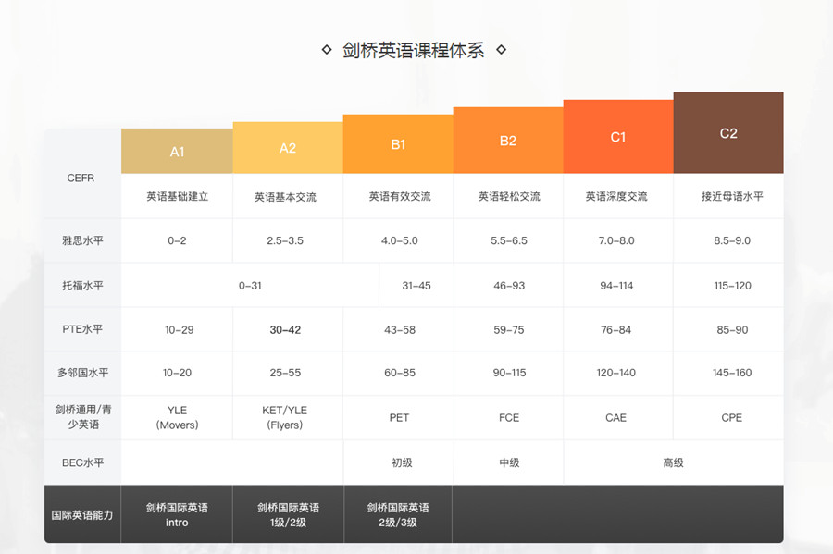Click the 剑桥英语课程体系 title text
Screen dimensions: 833x554
coord(413,50)
